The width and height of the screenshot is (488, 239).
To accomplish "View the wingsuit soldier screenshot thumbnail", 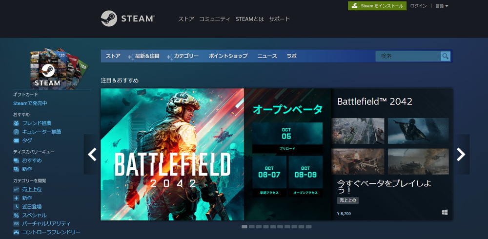I will 418,131.
